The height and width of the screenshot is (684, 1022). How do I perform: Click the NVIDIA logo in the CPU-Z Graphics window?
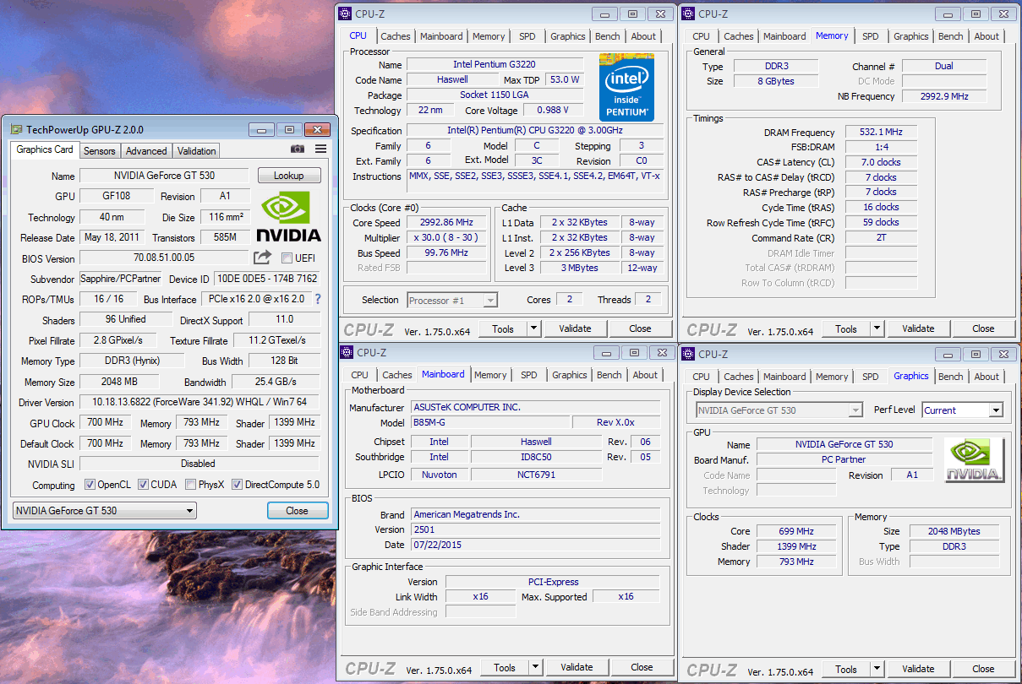975,460
